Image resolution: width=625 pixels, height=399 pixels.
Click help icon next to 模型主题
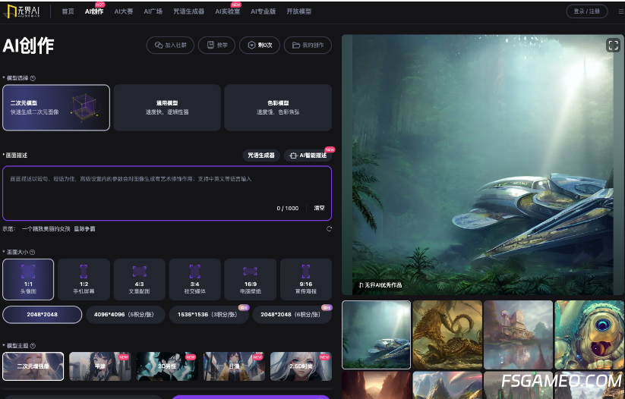[33, 346]
